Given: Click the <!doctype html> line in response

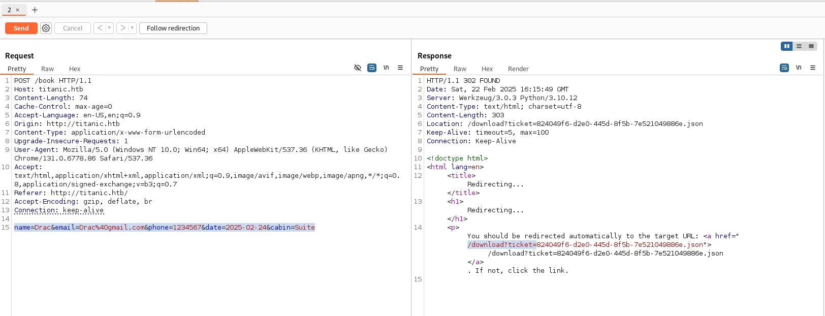Looking at the screenshot, I should pos(457,158).
